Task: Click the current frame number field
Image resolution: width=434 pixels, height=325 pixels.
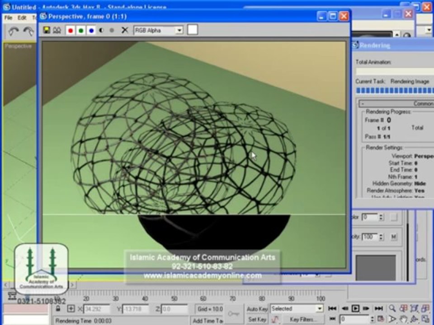Action: (x=355, y=320)
